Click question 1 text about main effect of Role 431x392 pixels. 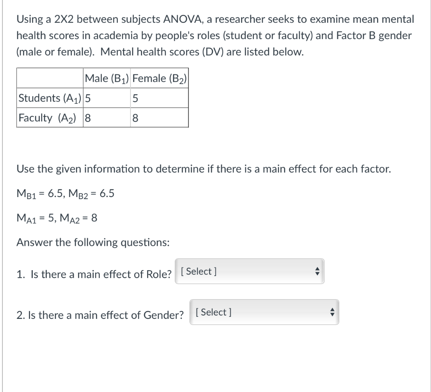click(93, 274)
